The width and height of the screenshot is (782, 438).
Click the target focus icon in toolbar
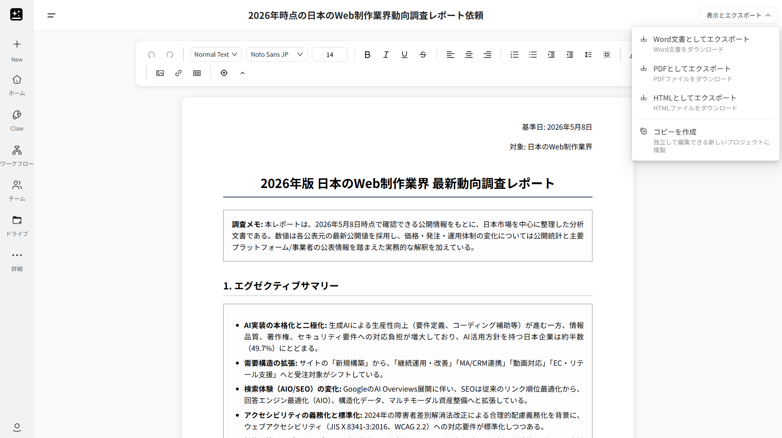[x=224, y=73]
